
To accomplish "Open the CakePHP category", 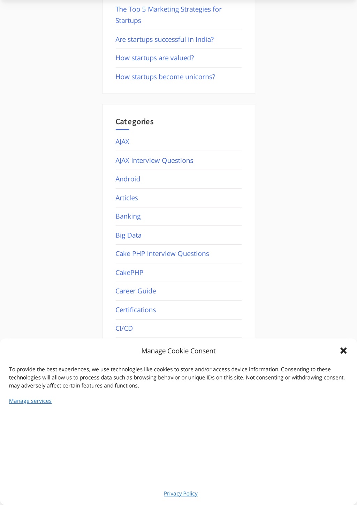I will pyautogui.click(x=129, y=273).
